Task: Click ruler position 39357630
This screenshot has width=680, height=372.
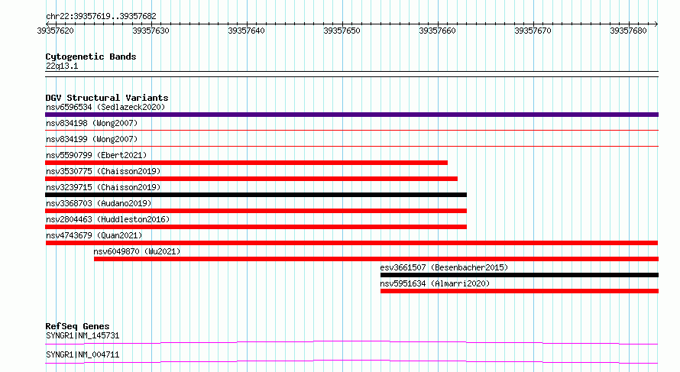Action: 151,31
